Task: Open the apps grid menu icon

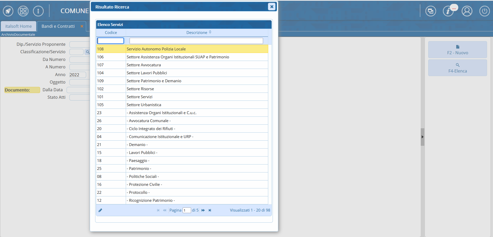Action: [x=23, y=11]
